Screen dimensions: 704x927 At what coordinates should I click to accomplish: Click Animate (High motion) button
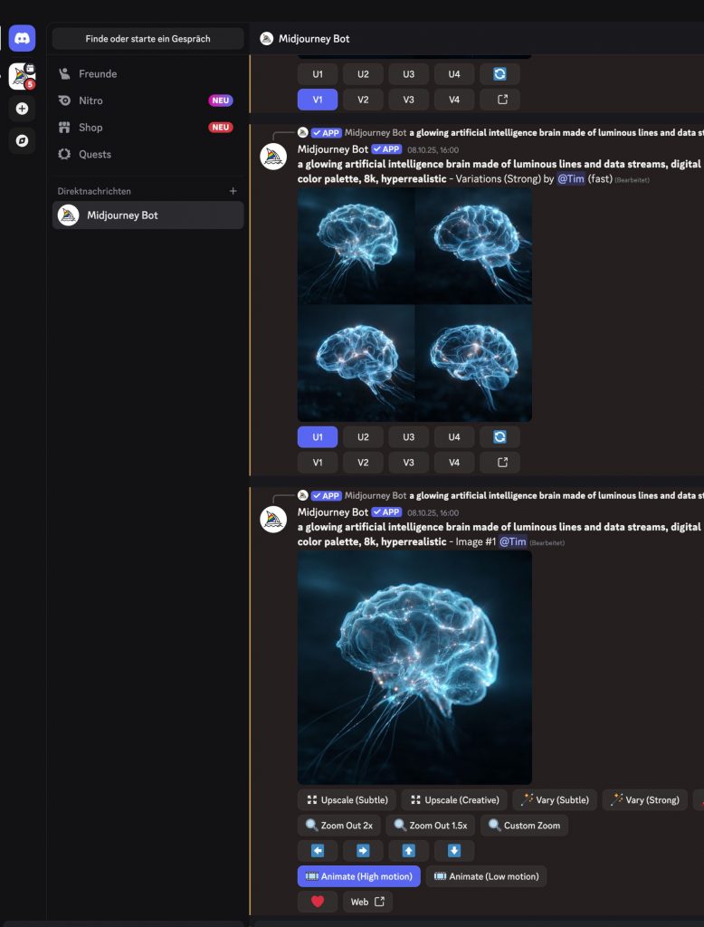358,876
